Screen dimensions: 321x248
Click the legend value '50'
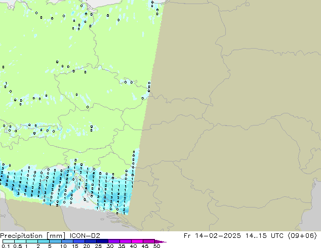(156, 246)
